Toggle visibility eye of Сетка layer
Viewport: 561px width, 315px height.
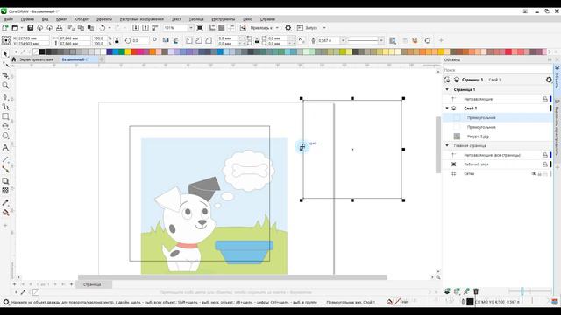[x=534, y=173]
